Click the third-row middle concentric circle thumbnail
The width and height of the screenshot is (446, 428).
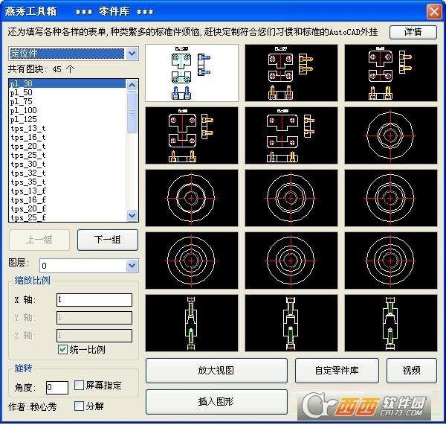[x=291, y=197]
